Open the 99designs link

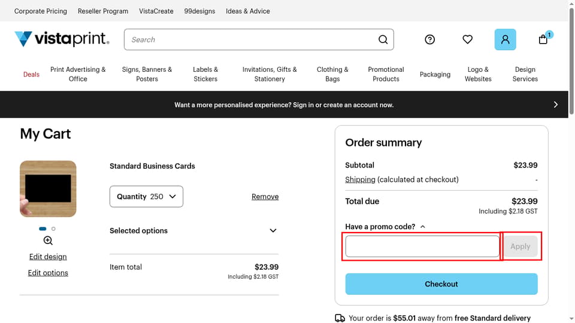point(199,11)
